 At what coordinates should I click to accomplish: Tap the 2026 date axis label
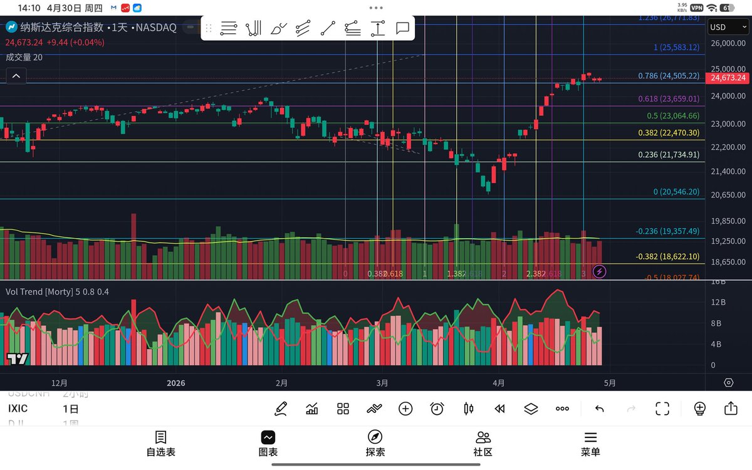click(x=176, y=382)
